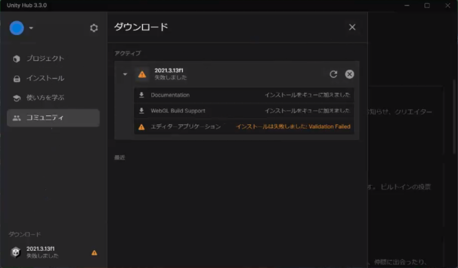Click the blue user account avatar
This screenshot has width=458, height=268.
(x=17, y=27)
